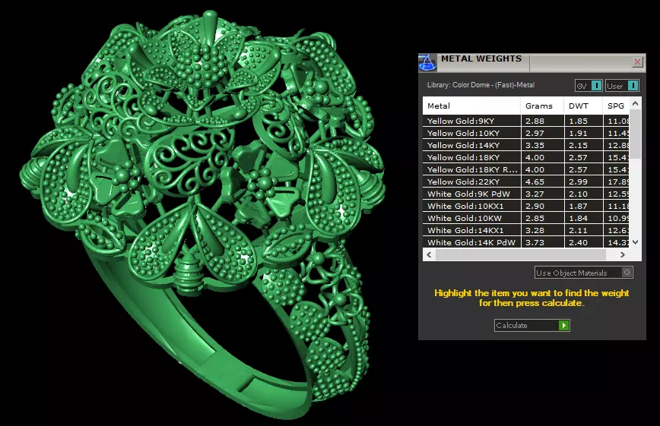Click the 2.88 grams value
Viewport: 660px width, 426px height.
[x=535, y=121]
